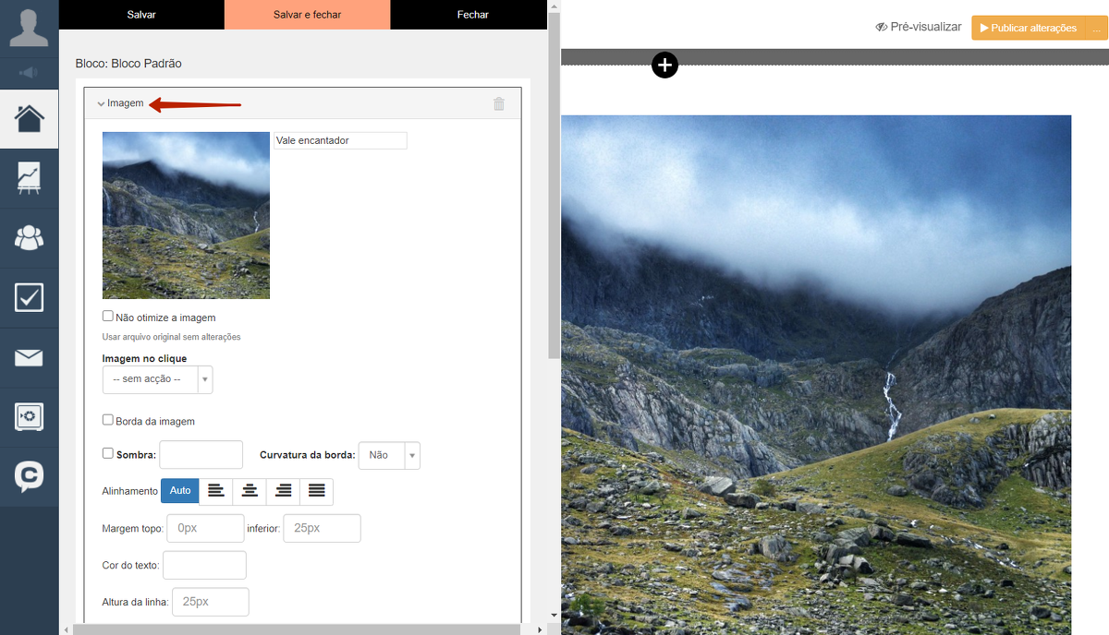Click the Pré-visualizar link
The image size is (1109, 635).
(919, 28)
